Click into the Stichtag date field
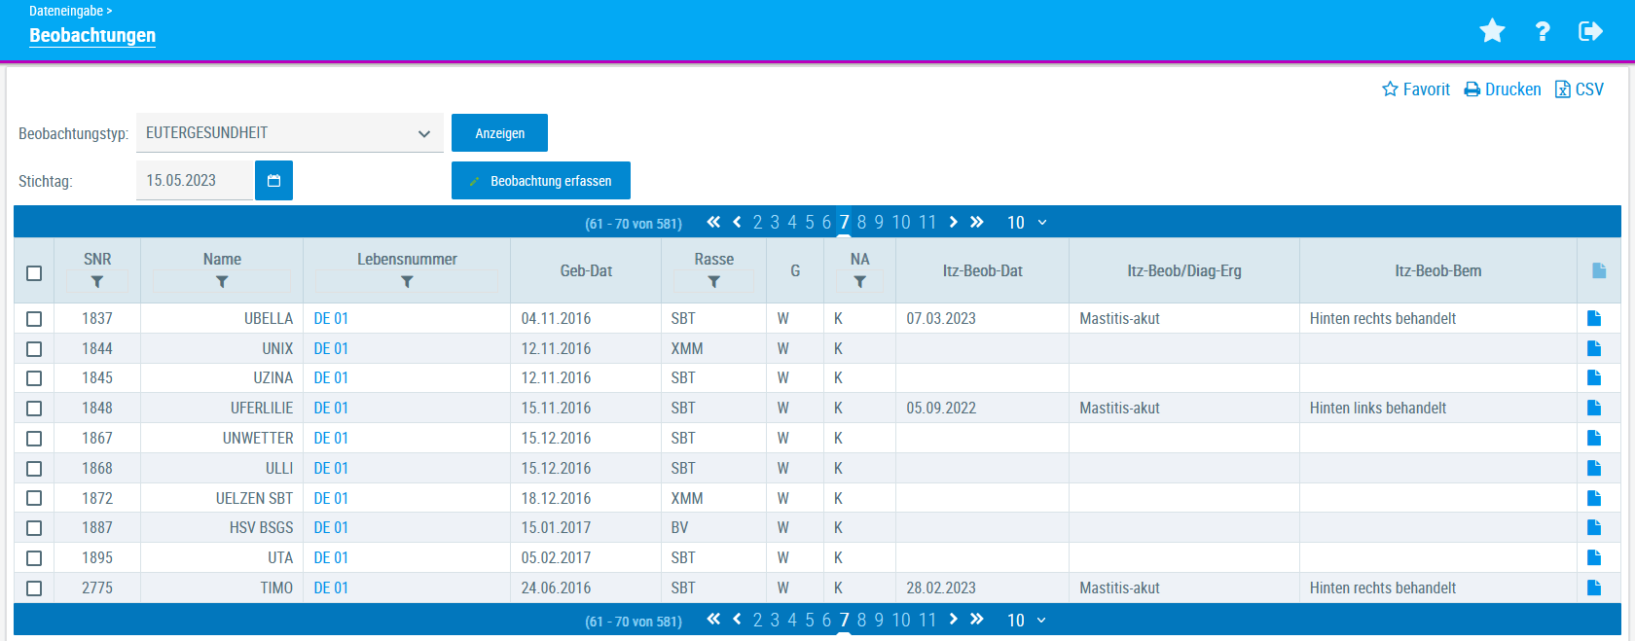Image resolution: width=1635 pixels, height=641 pixels. (194, 181)
